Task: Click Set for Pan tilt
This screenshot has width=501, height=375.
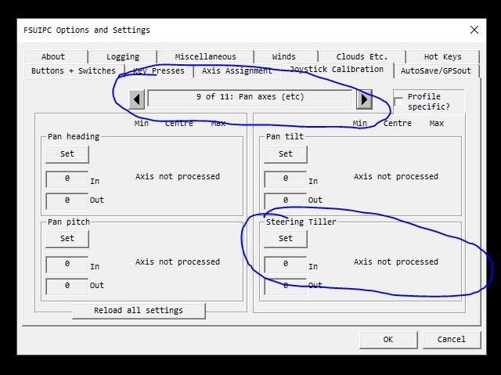Action: (x=285, y=154)
